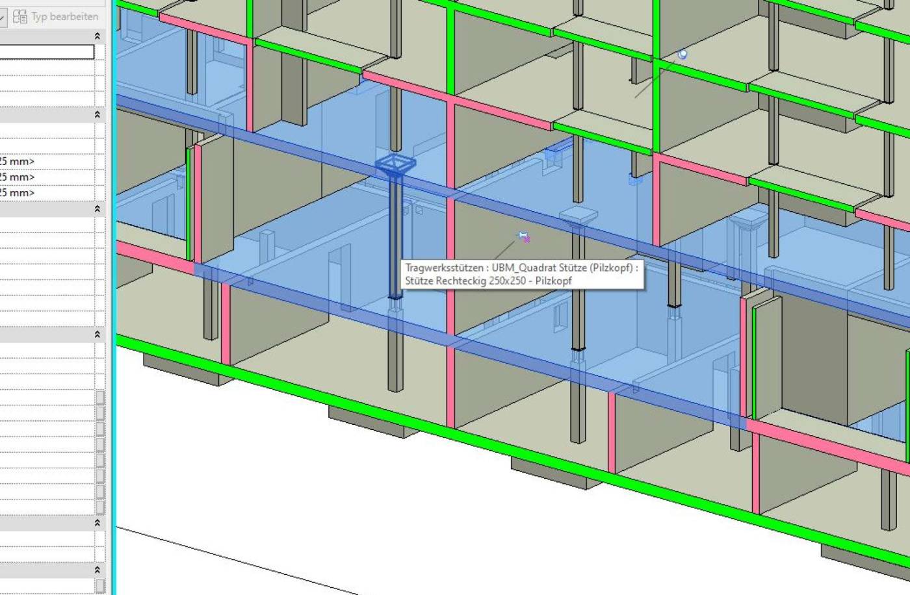The height and width of the screenshot is (595, 910).
Task: Click the Typ bearbeiten button
Action: click(57, 16)
